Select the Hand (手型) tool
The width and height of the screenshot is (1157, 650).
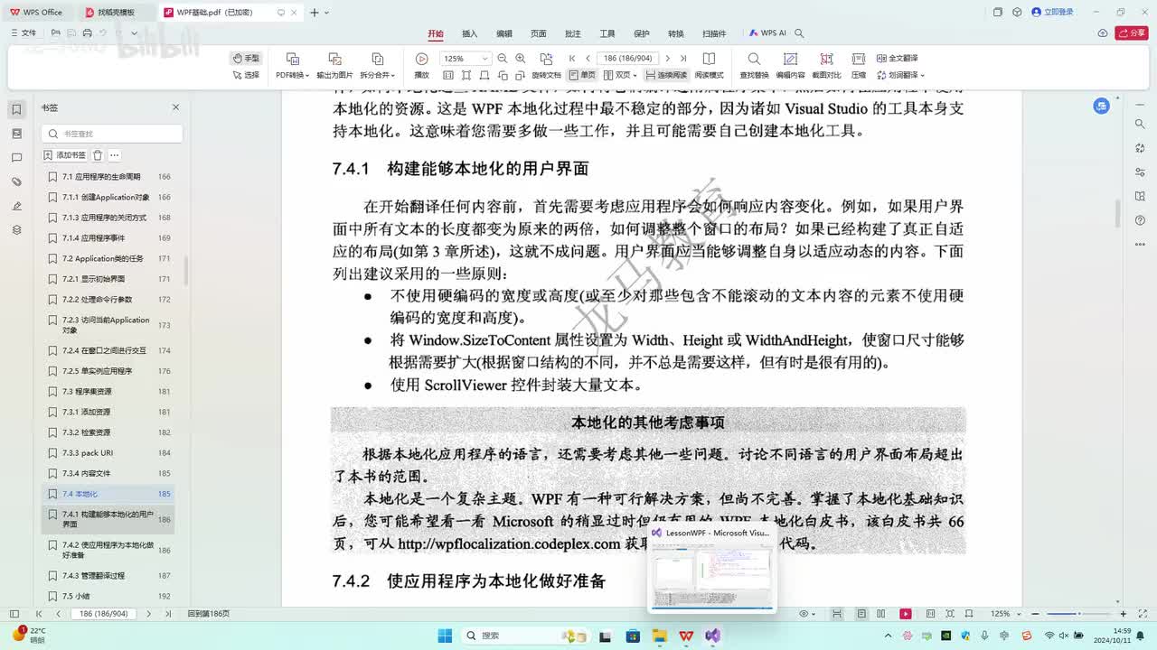click(x=246, y=58)
